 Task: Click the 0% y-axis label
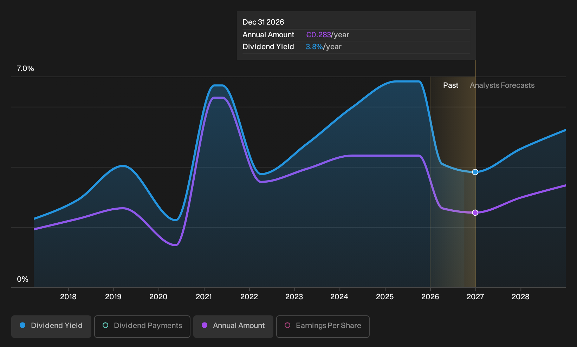(x=22, y=279)
